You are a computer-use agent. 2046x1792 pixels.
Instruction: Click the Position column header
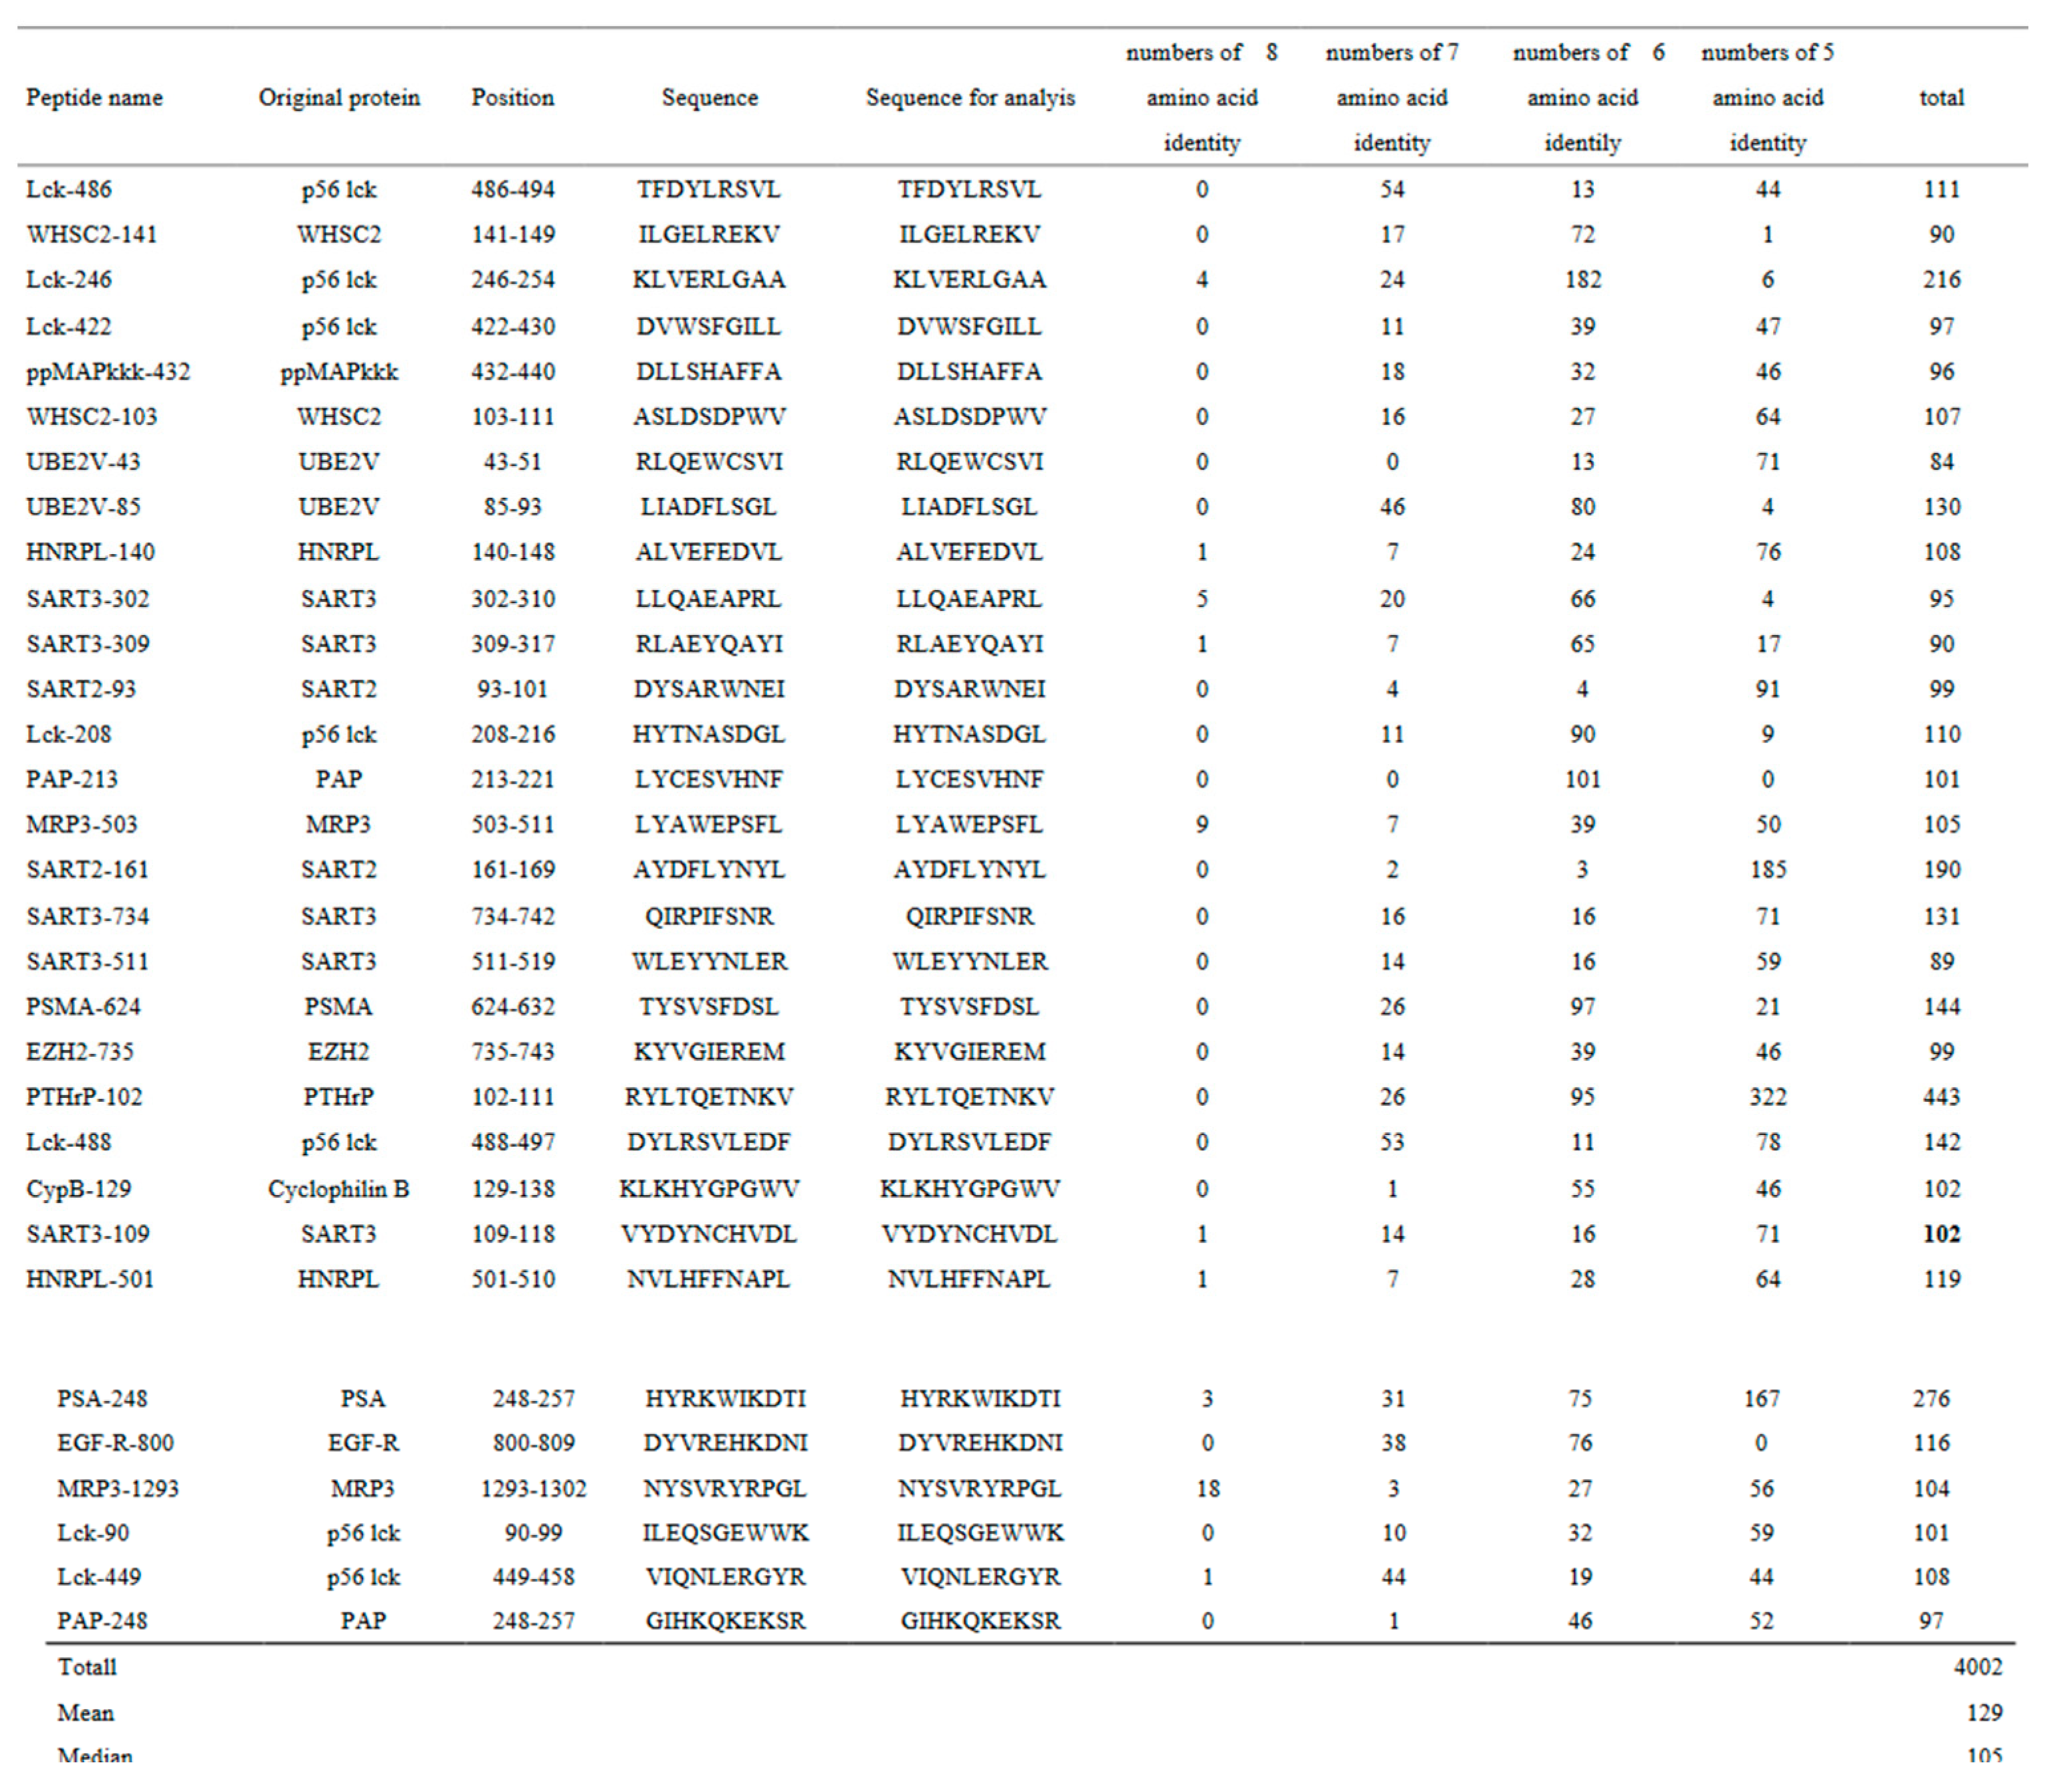[512, 98]
